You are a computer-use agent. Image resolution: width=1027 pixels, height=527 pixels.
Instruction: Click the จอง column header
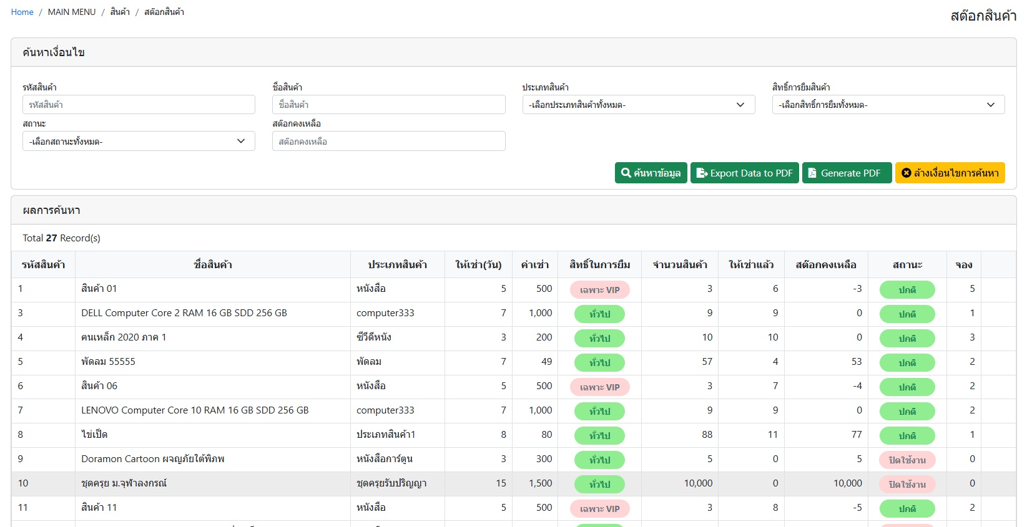(x=964, y=265)
